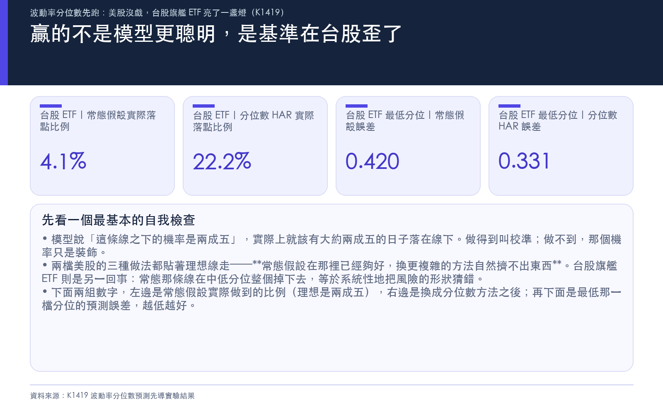663x414 pixels.
Task: Click the 0.331 value
Action: (524, 161)
